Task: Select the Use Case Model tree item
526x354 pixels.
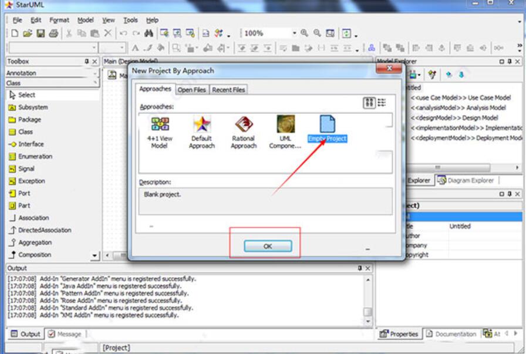Action: pos(461,97)
